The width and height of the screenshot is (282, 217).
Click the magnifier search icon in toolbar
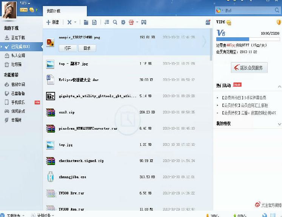115,23
